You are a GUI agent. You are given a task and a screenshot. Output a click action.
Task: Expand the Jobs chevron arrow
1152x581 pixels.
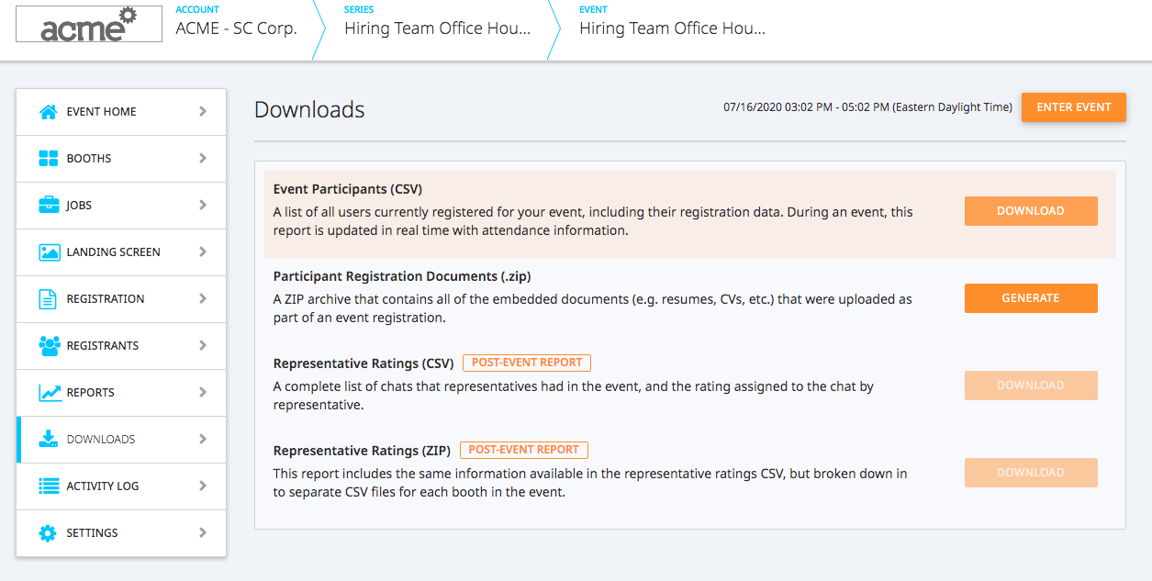tap(203, 206)
